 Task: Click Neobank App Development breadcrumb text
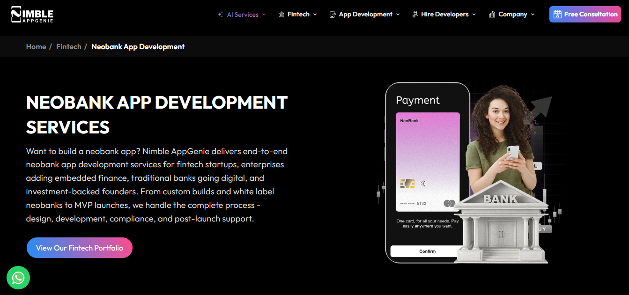pyautogui.click(x=138, y=47)
